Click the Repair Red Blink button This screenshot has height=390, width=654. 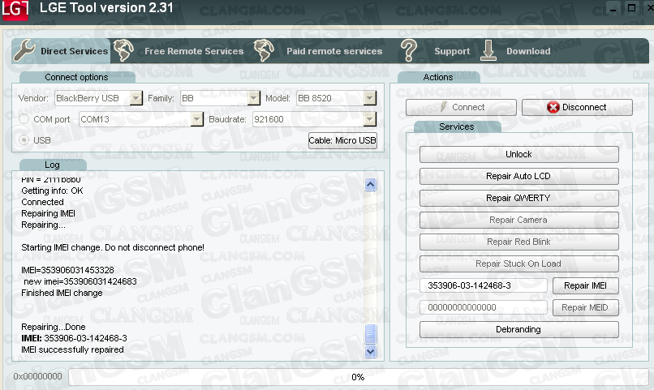[518, 242]
